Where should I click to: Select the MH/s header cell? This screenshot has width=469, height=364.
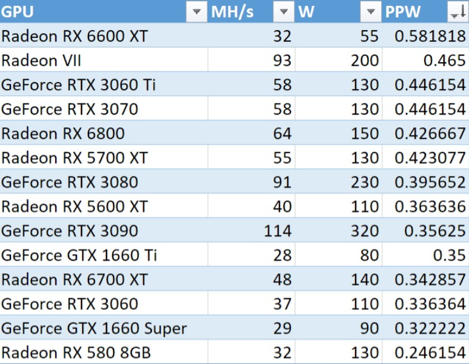tap(251, 12)
